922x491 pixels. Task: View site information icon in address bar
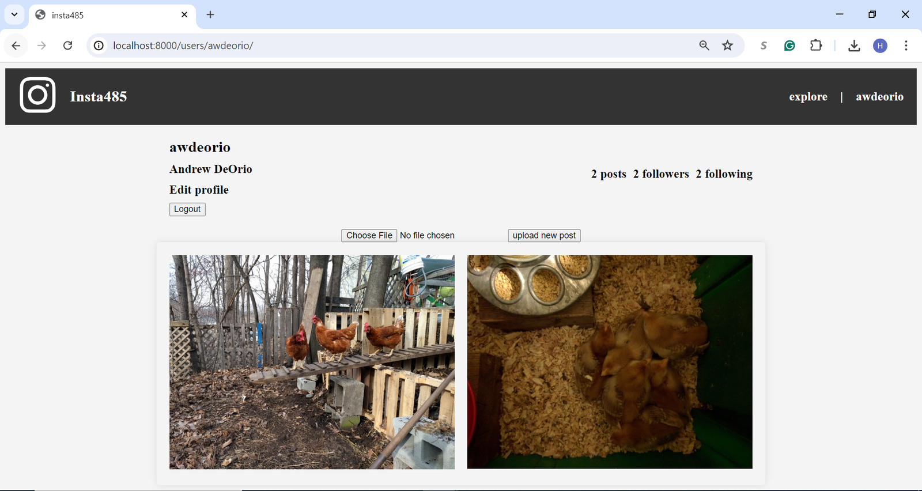[x=99, y=46]
